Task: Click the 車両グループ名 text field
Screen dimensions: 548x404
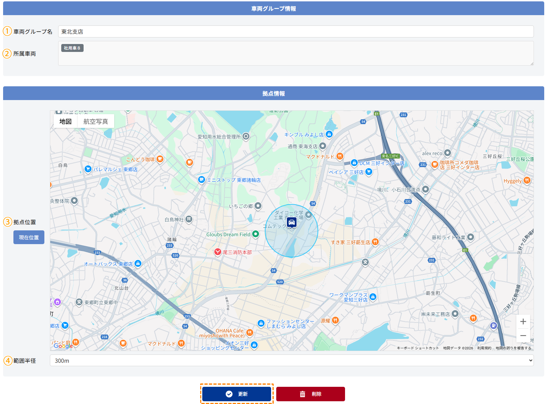Action: click(296, 32)
